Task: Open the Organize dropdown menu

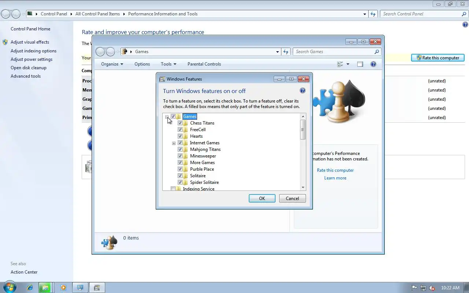Action: point(112,64)
